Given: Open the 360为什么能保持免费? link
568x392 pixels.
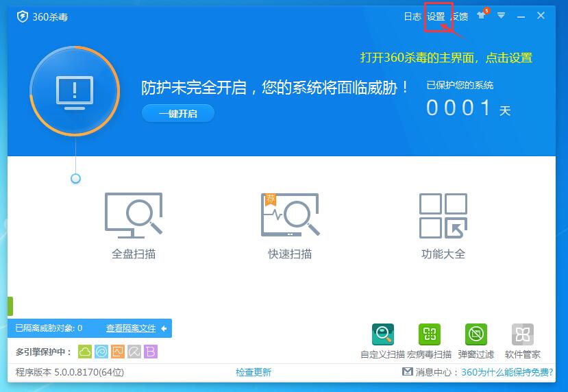Looking at the screenshot, I should pos(507,372).
